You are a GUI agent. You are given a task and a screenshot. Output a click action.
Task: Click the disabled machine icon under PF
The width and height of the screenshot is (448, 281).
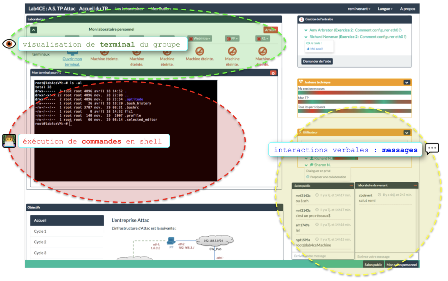coord(232,51)
